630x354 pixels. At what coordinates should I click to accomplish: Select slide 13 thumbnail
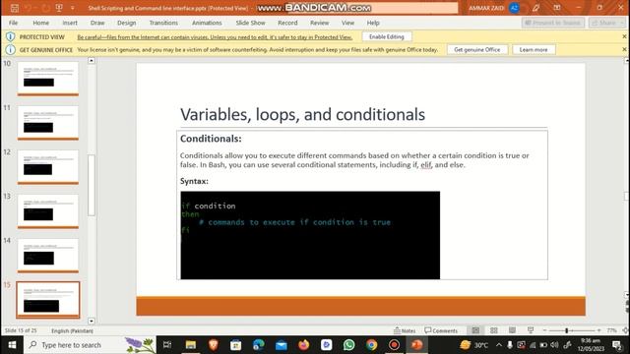point(48,210)
